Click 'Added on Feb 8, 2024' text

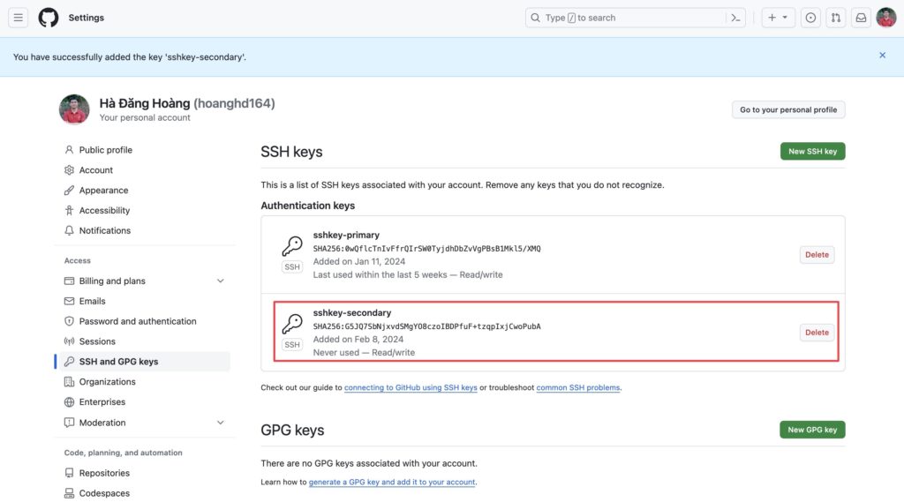(358, 339)
